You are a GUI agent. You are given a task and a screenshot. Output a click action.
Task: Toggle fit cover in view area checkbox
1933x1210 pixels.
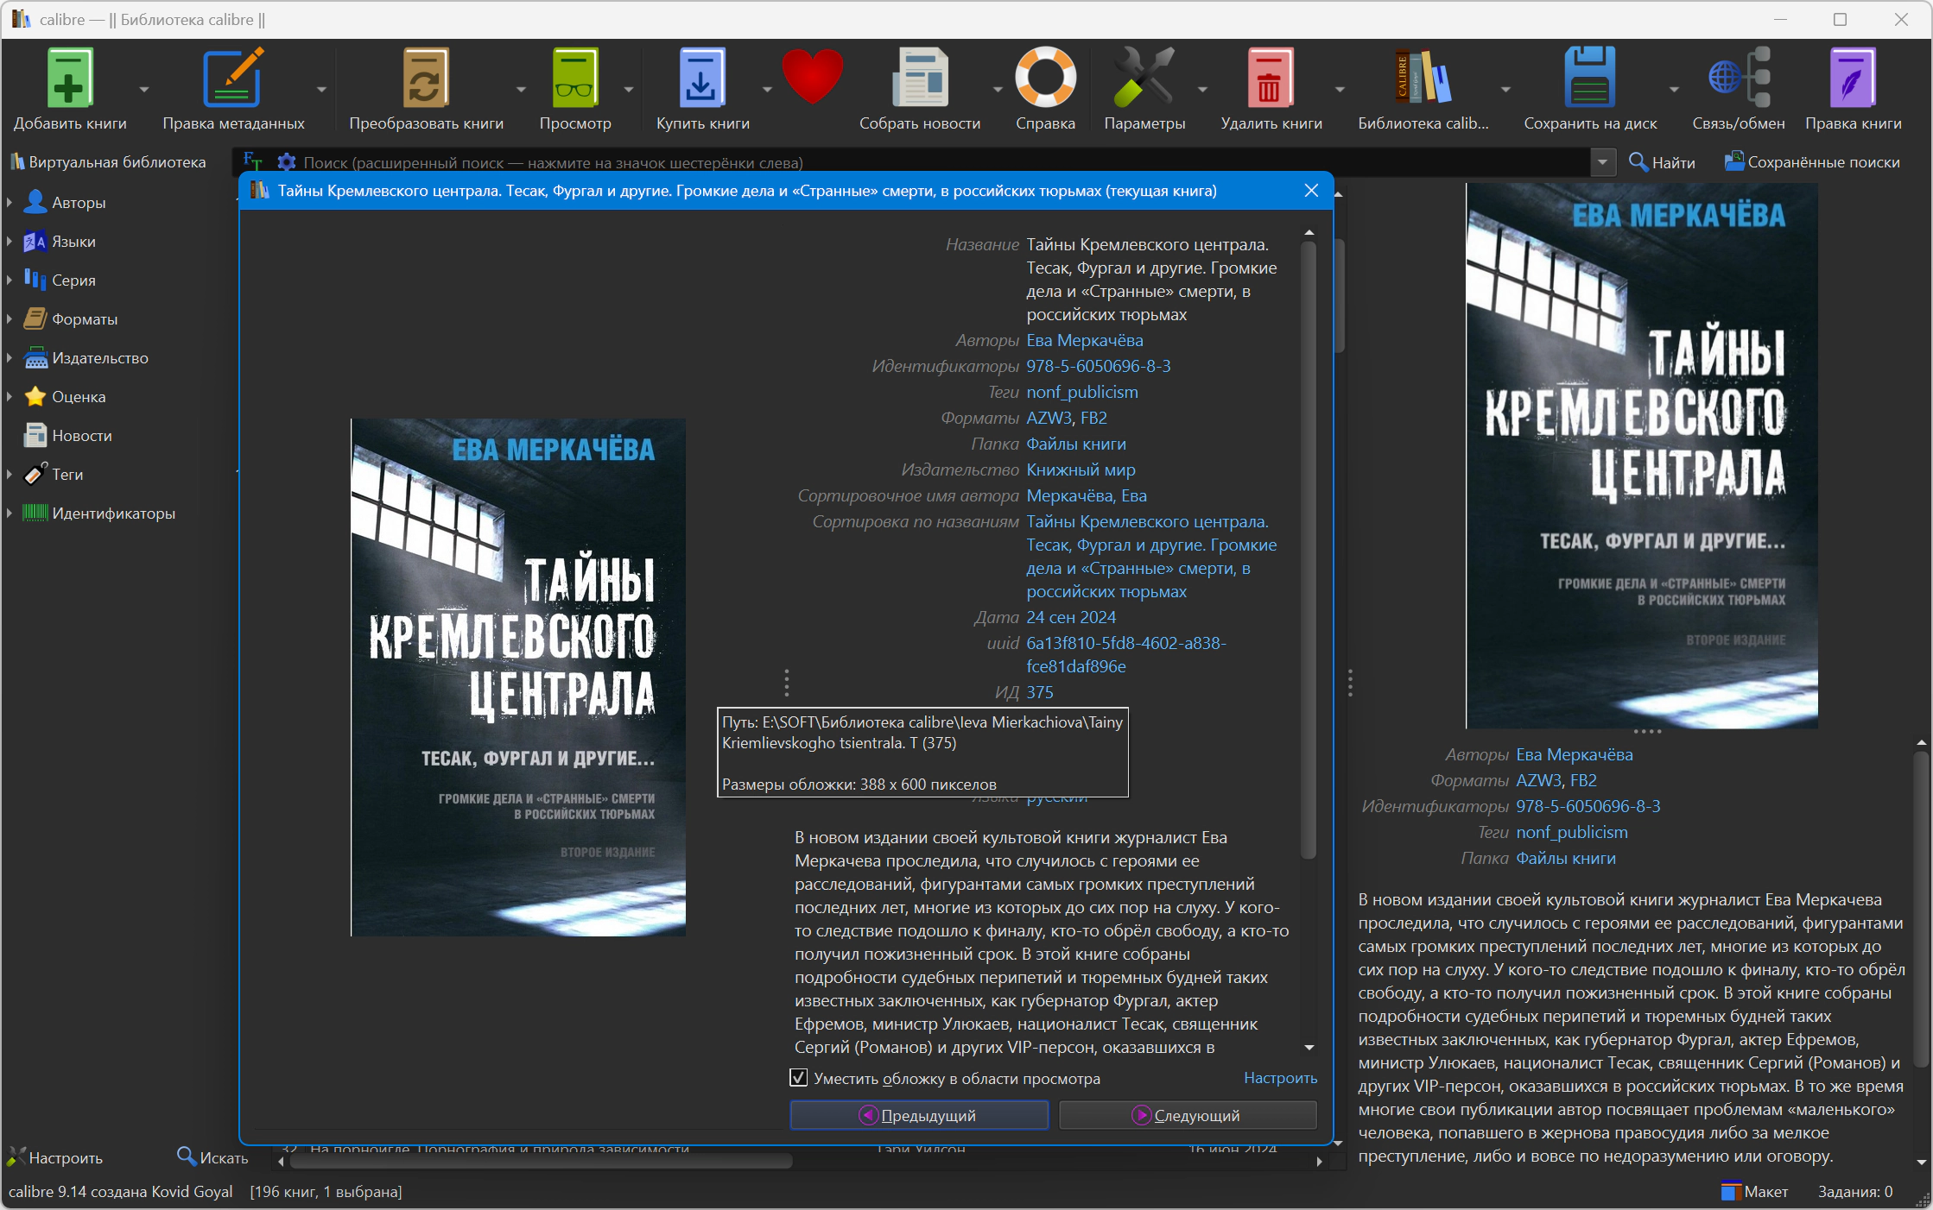(x=799, y=1078)
